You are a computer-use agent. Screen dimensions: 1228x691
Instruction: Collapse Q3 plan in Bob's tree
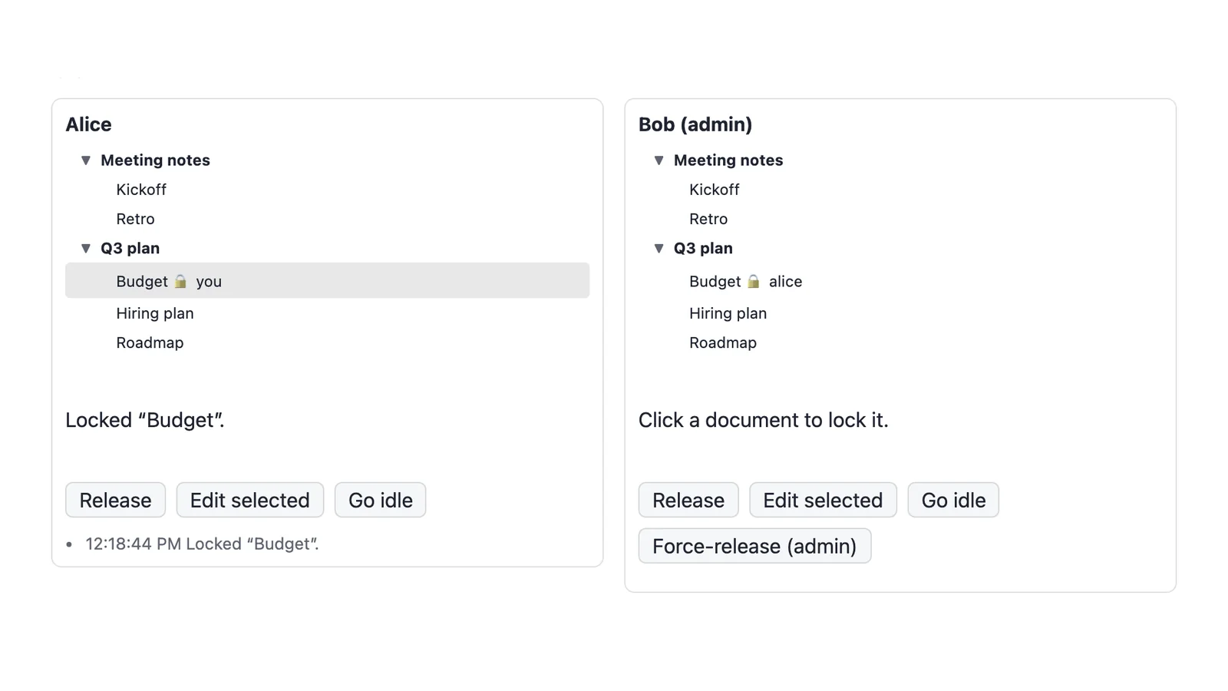[659, 248]
